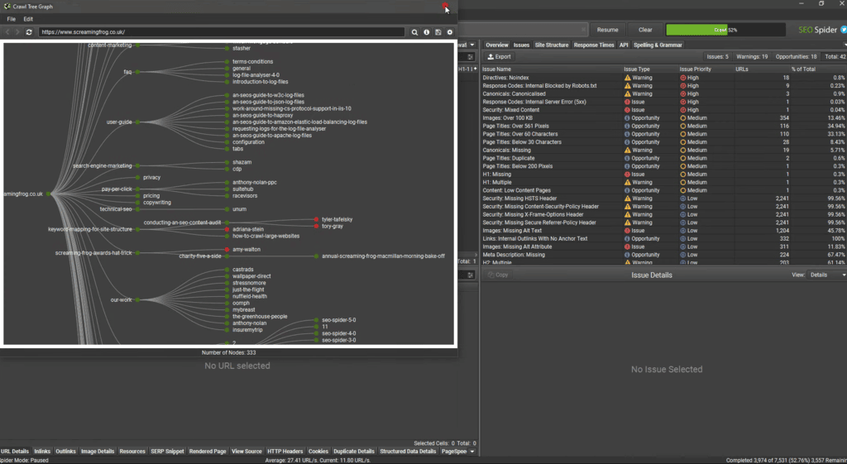
Task: Click the red adriana-stein node
Action: pos(227,230)
